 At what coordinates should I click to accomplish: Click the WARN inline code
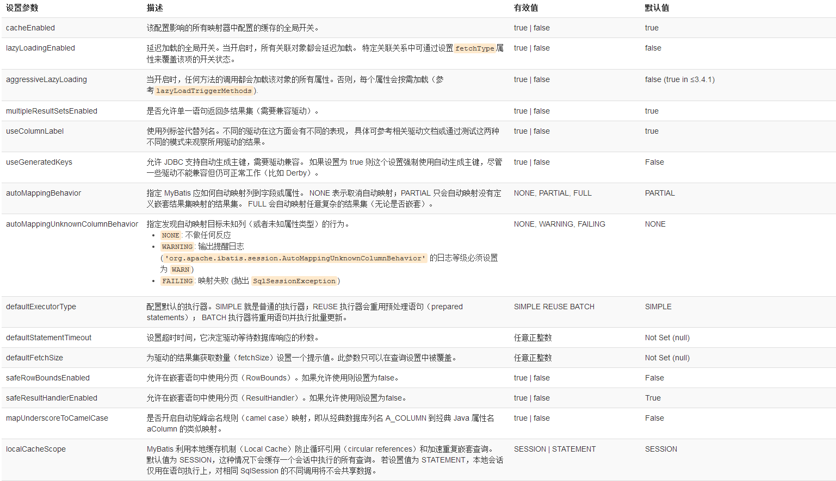point(181,270)
